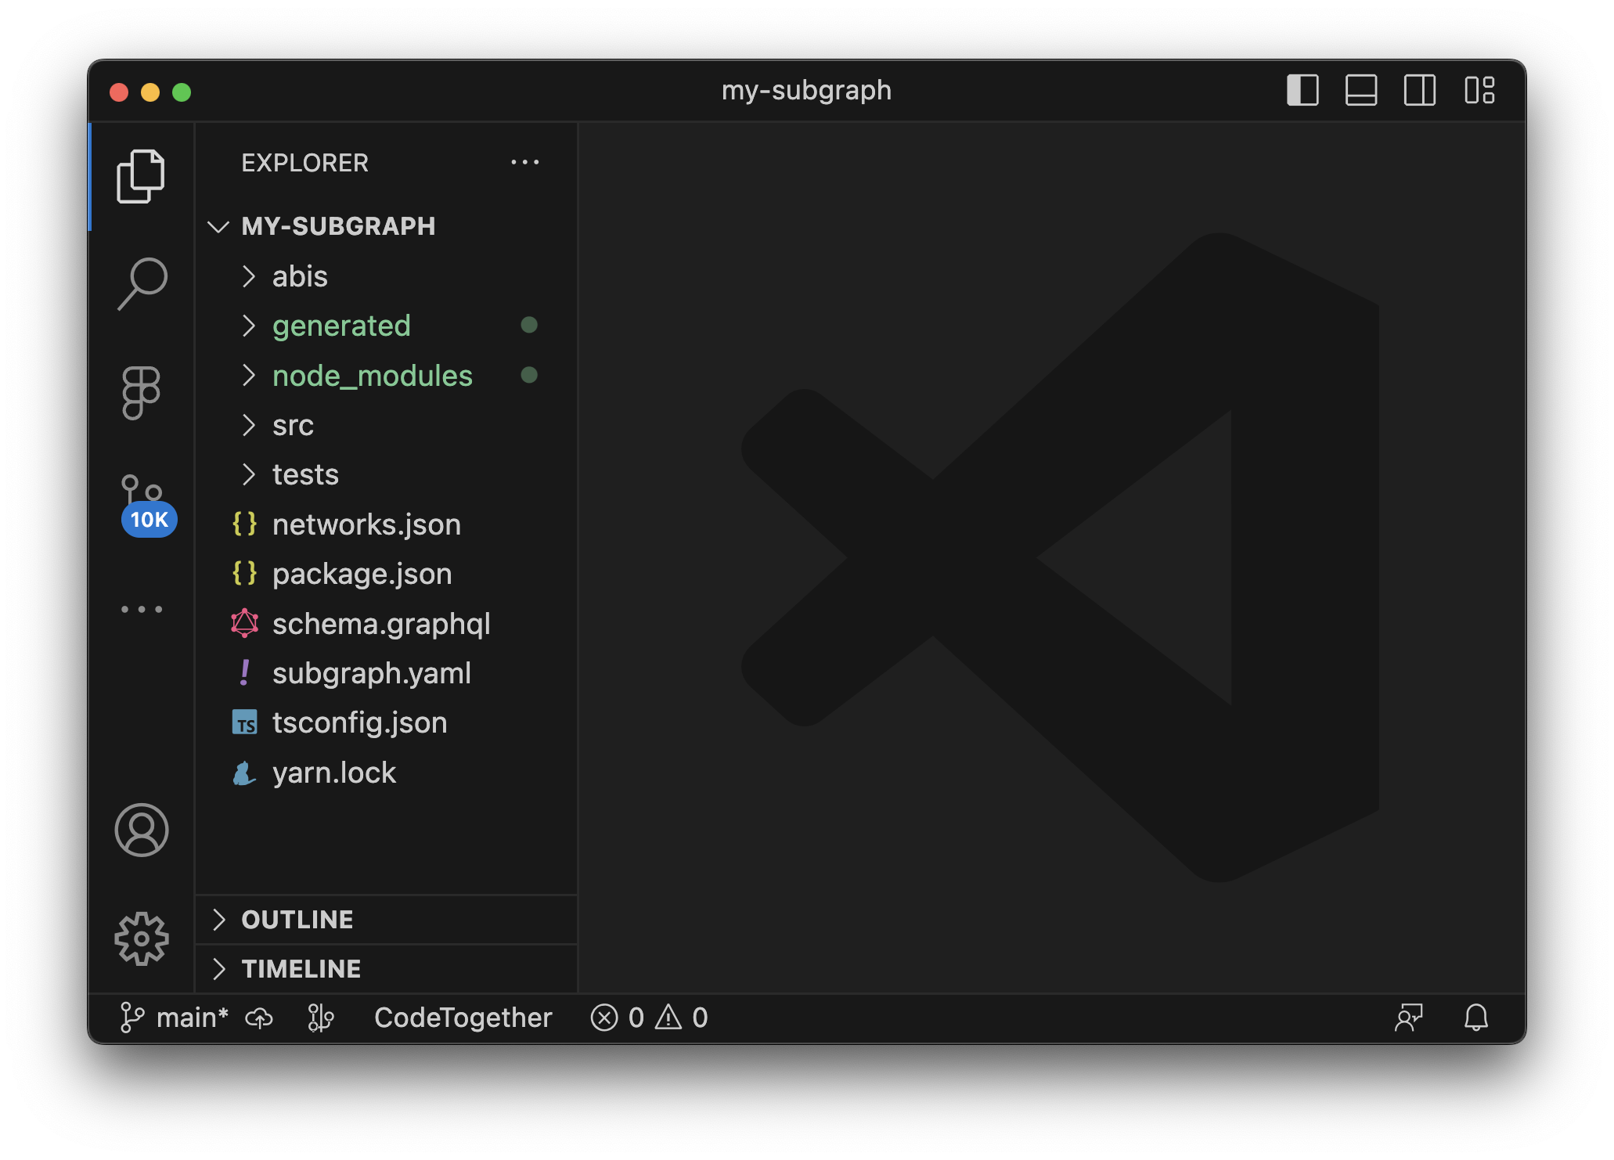Toggle the primary side bar visibility

coord(1302,90)
